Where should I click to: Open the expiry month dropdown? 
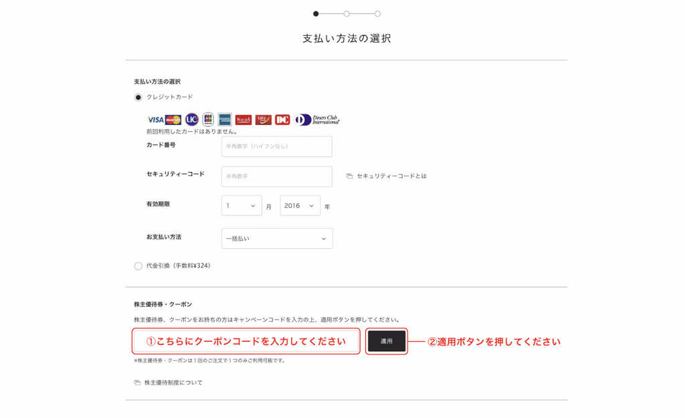click(241, 205)
